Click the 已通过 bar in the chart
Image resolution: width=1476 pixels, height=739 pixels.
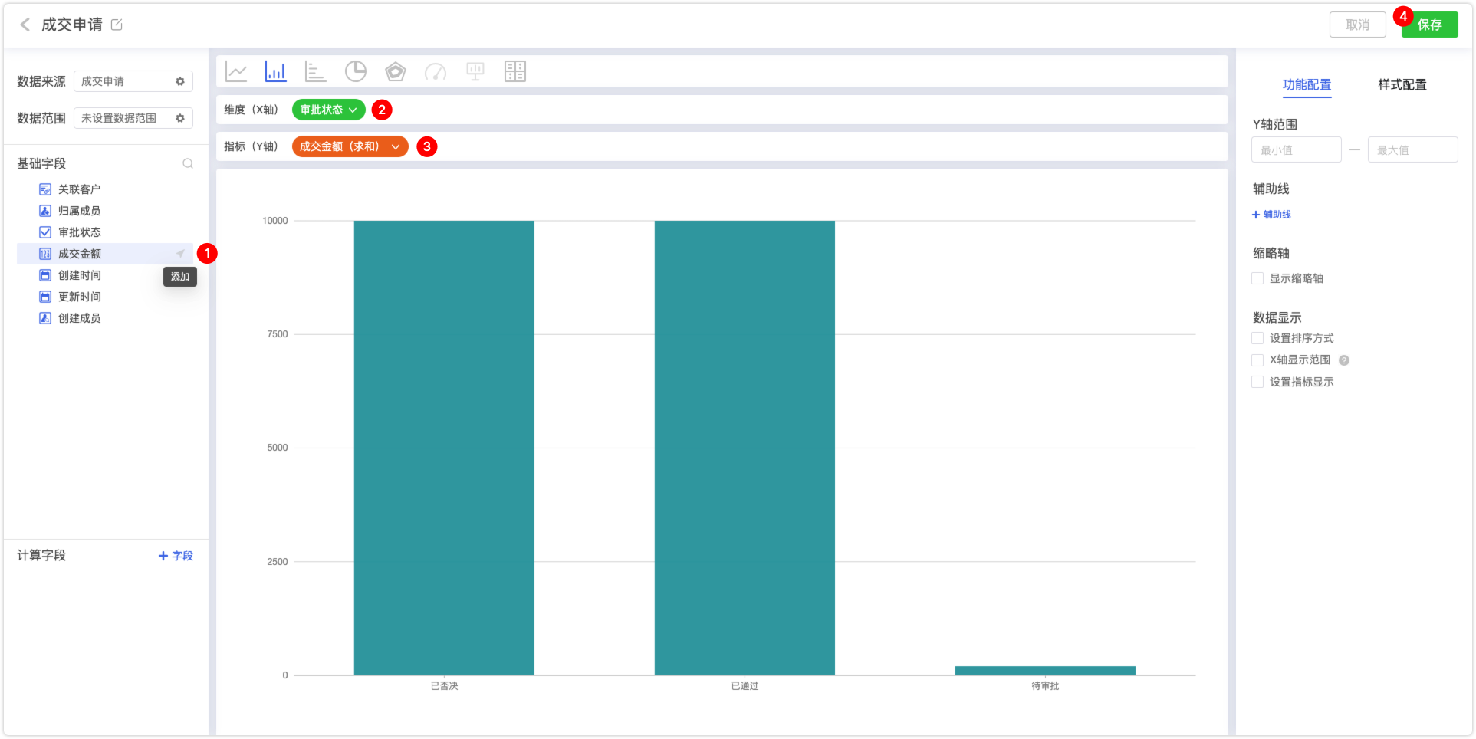pyautogui.click(x=745, y=448)
